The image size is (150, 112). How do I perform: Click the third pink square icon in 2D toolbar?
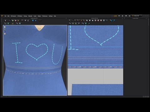click(101, 21)
